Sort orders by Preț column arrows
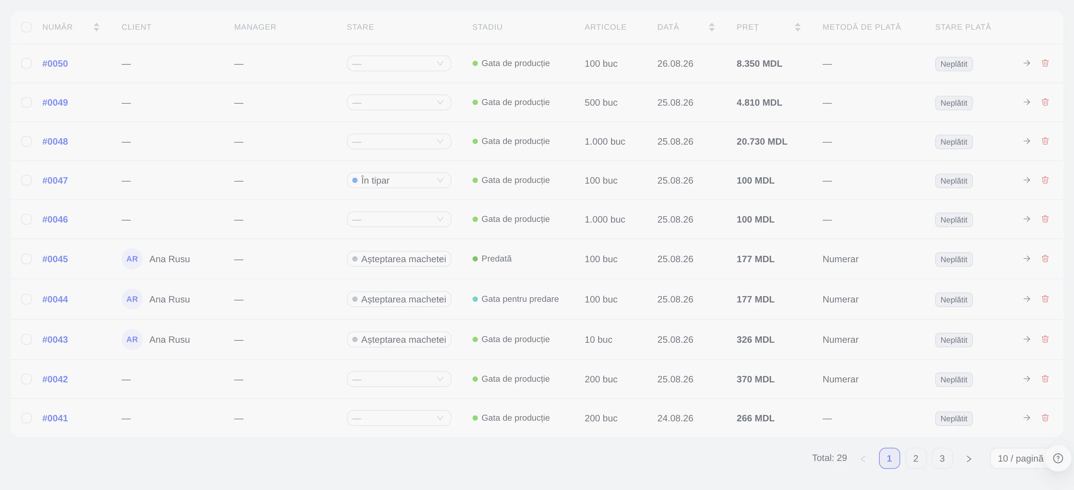1074x490 pixels. pyautogui.click(x=797, y=27)
